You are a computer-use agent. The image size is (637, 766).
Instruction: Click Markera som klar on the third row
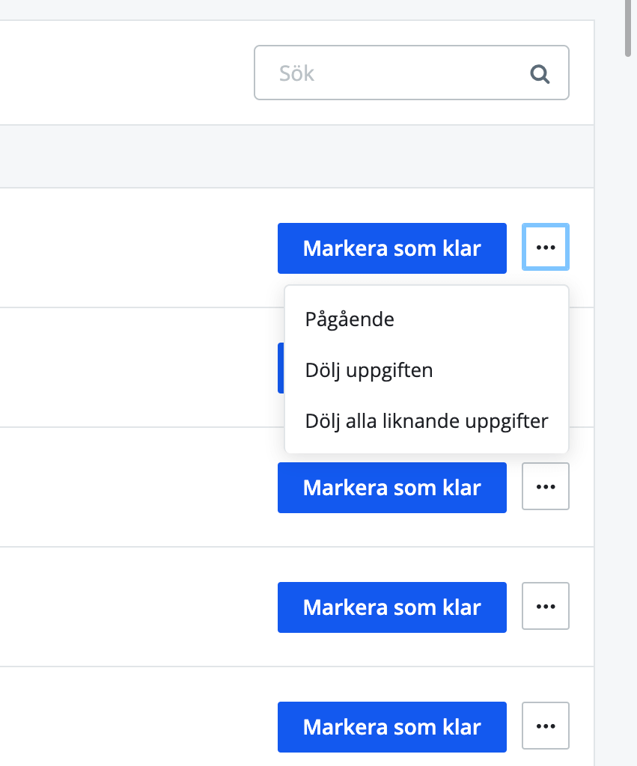pos(391,487)
